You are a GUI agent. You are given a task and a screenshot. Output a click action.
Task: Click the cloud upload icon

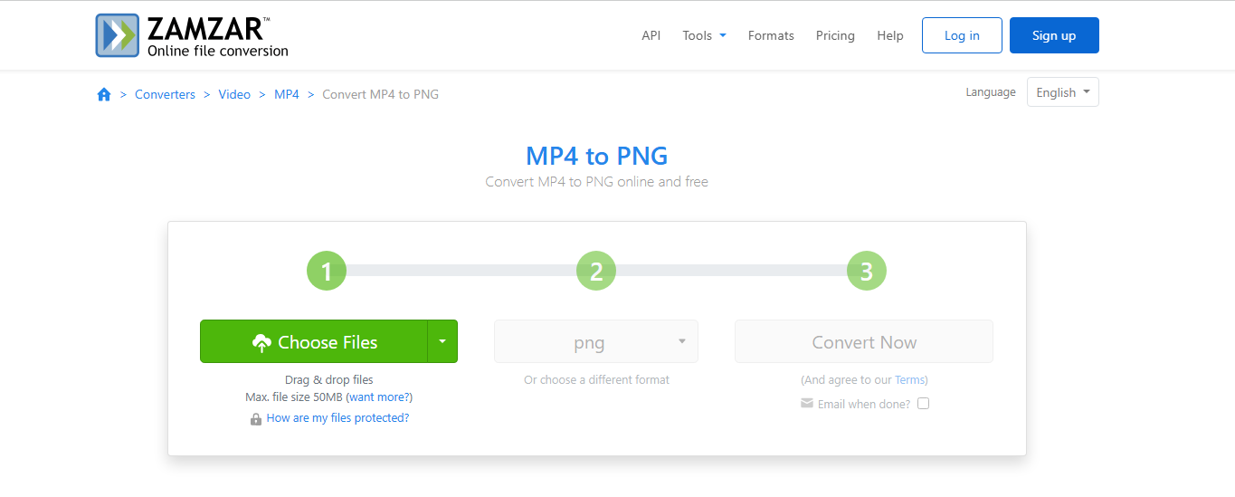262,342
